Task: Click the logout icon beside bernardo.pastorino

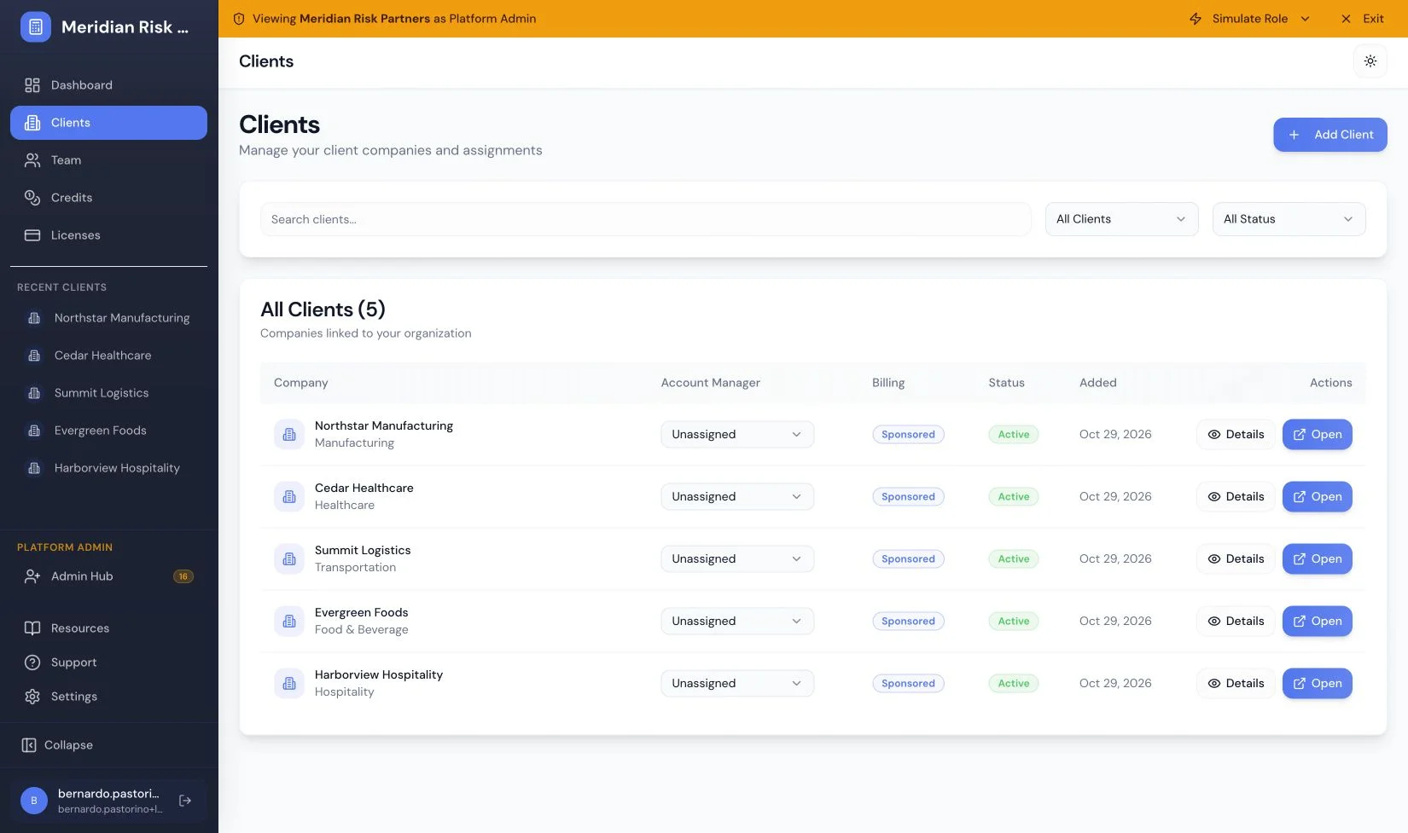Action: (x=185, y=801)
